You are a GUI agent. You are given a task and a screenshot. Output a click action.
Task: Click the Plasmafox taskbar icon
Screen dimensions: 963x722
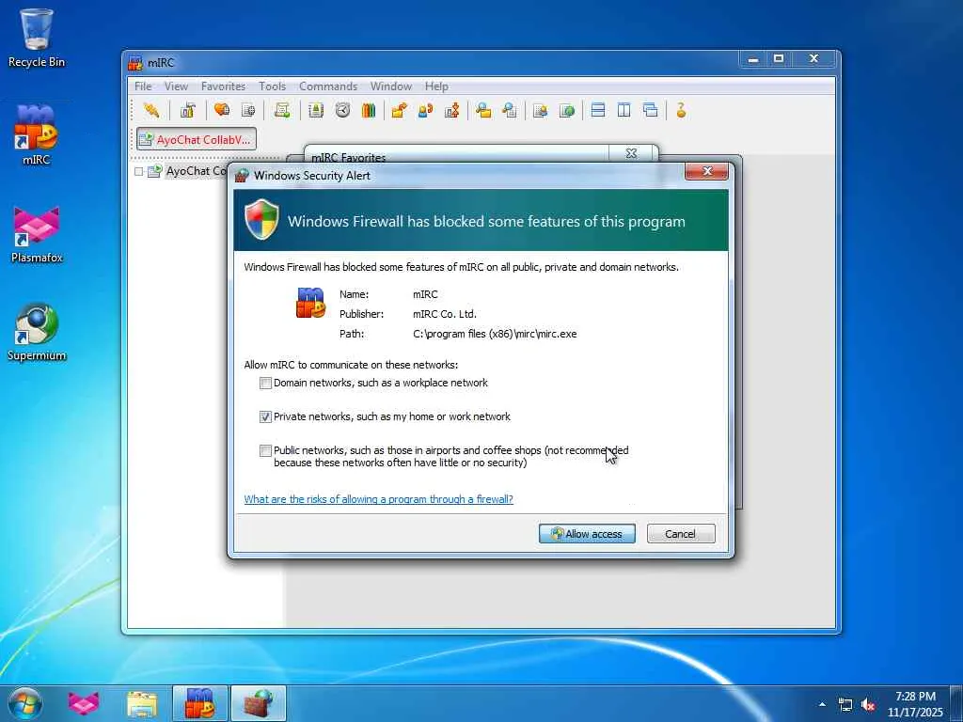(84, 703)
